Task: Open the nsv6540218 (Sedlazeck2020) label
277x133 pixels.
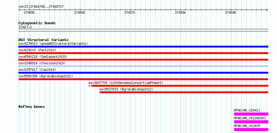Action: 43,57
